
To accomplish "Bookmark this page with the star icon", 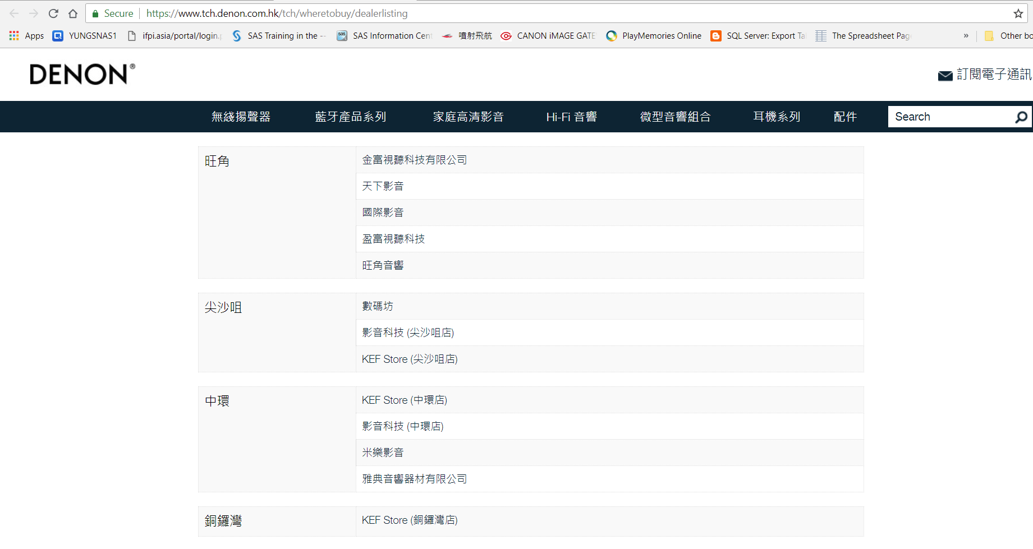I will pos(1018,13).
